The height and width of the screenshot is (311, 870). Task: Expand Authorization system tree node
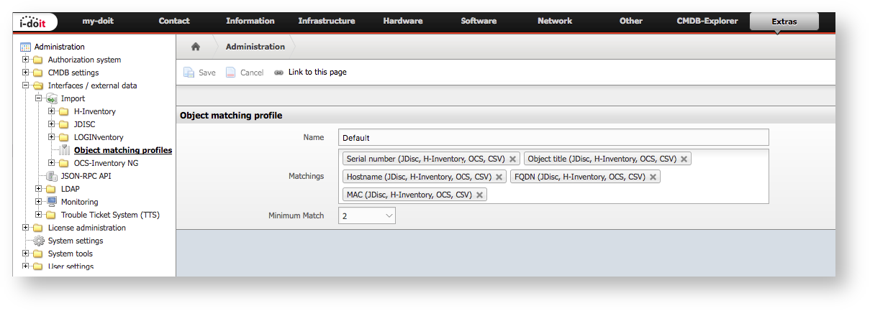[x=26, y=60]
